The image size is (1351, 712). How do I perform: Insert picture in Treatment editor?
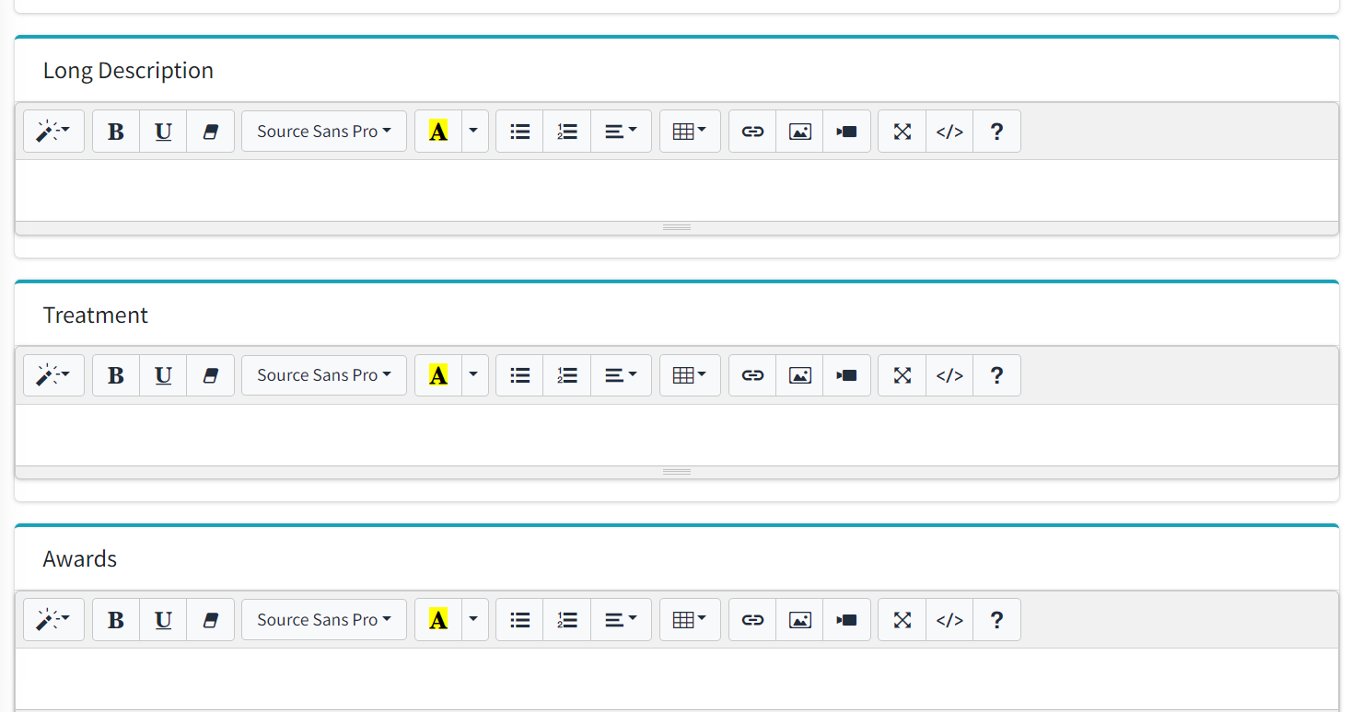(x=799, y=375)
